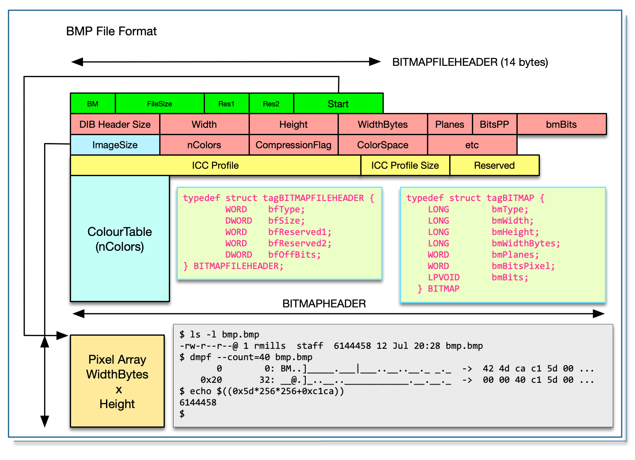Click the Planes cell

coord(450,125)
